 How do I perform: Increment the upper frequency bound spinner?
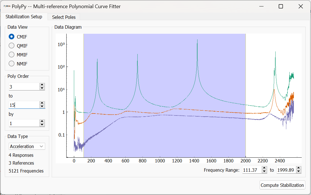click(298, 168)
